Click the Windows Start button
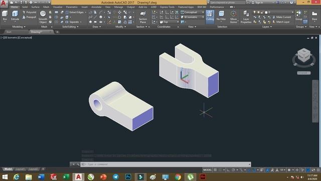321x181 pixels. pos(5,177)
